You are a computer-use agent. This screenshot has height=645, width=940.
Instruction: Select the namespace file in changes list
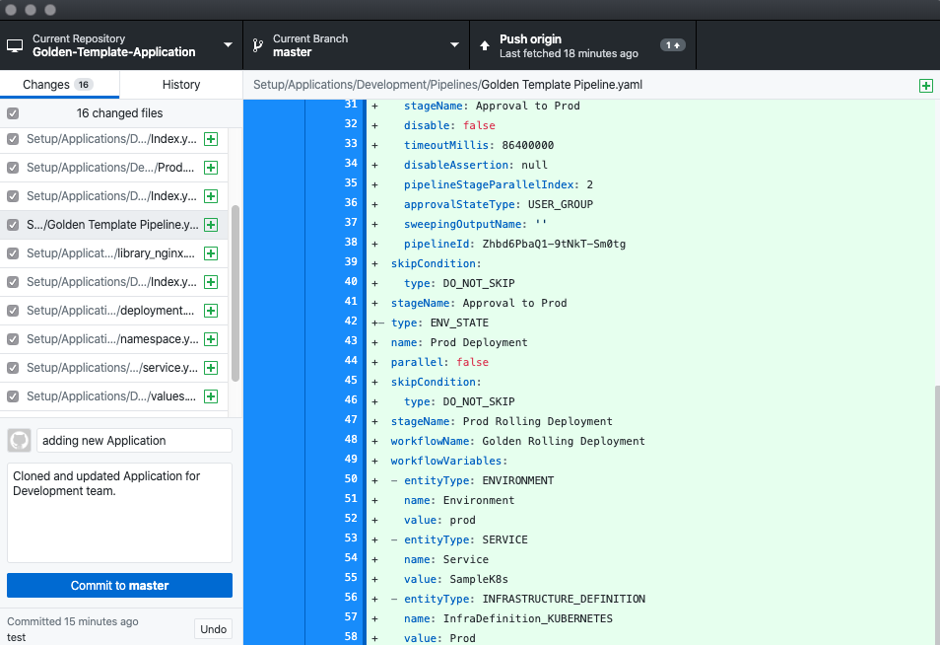coord(114,339)
